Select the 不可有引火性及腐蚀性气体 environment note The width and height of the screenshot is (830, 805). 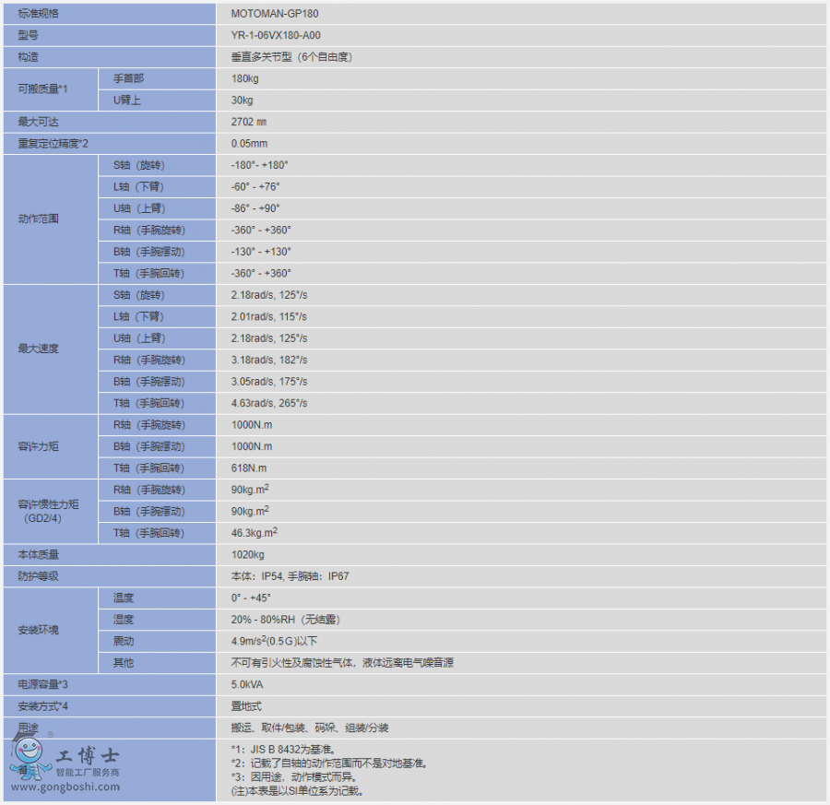point(342,663)
